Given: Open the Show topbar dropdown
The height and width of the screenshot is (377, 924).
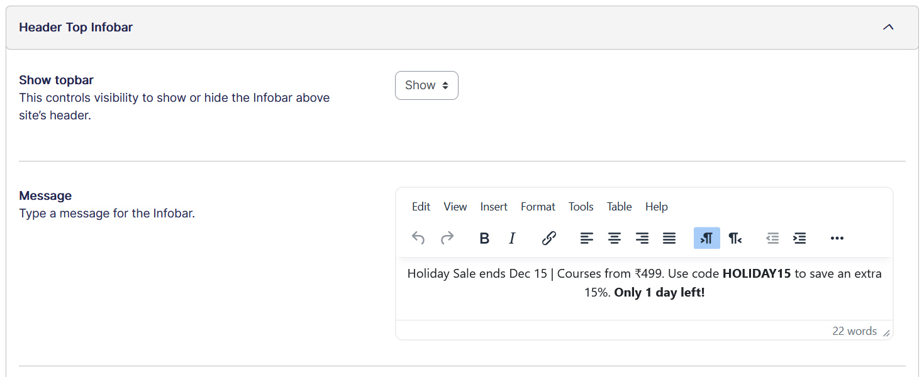Looking at the screenshot, I should click(426, 85).
